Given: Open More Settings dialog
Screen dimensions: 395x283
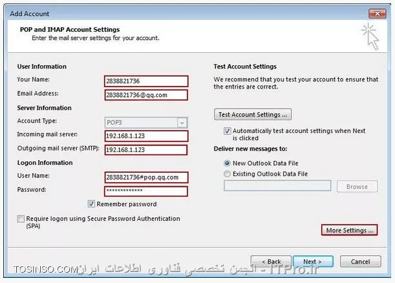Looking at the screenshot, I should [x=349, y=230].
